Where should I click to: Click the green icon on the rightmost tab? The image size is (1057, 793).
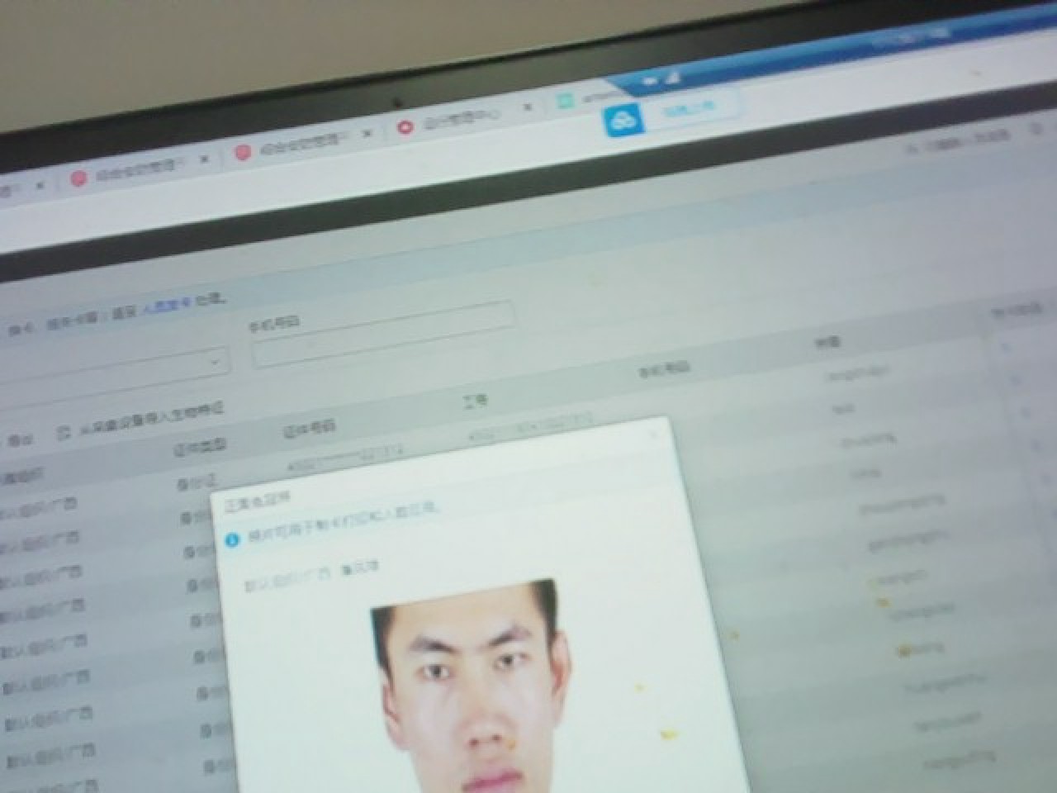(x=566, y=101)
